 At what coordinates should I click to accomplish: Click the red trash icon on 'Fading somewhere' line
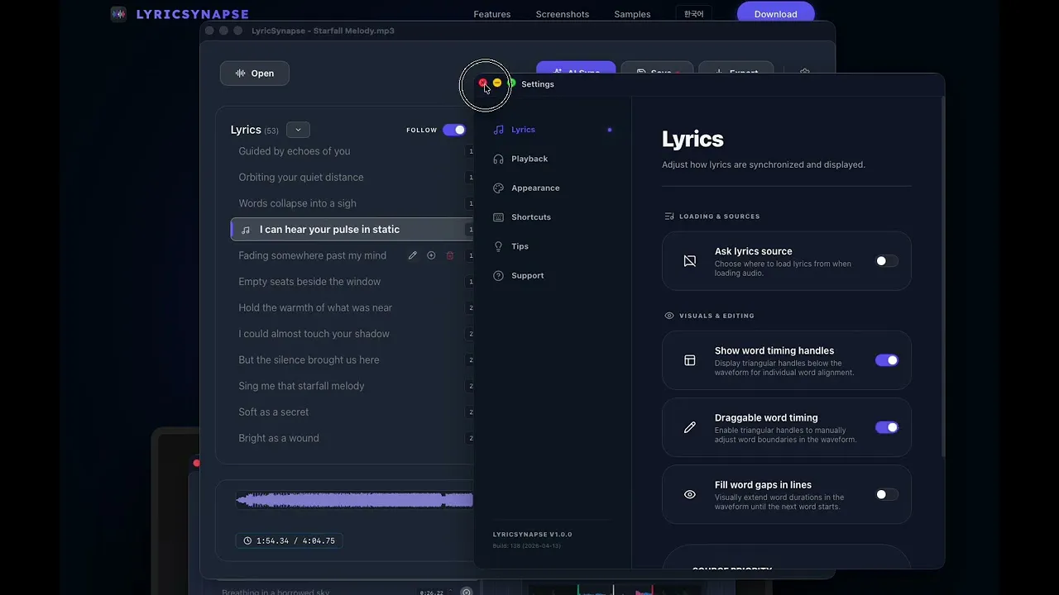(x=450, y=255)
